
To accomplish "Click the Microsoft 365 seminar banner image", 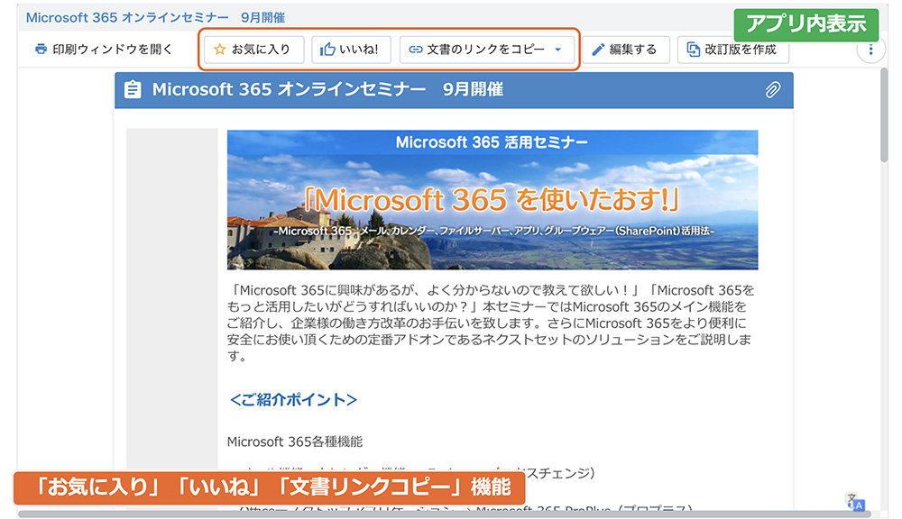I will 492,200.
